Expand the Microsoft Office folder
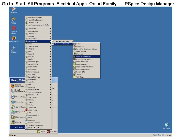 pos(38,64)
